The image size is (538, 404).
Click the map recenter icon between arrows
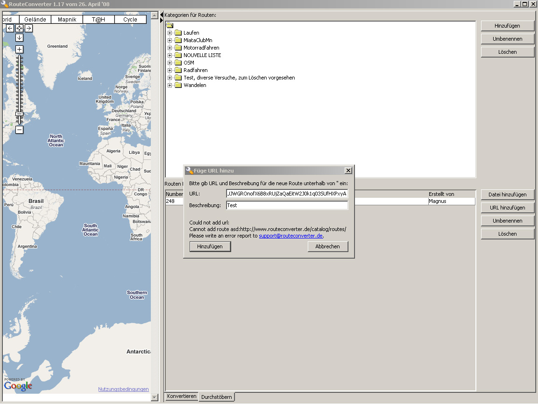(20, 28)
